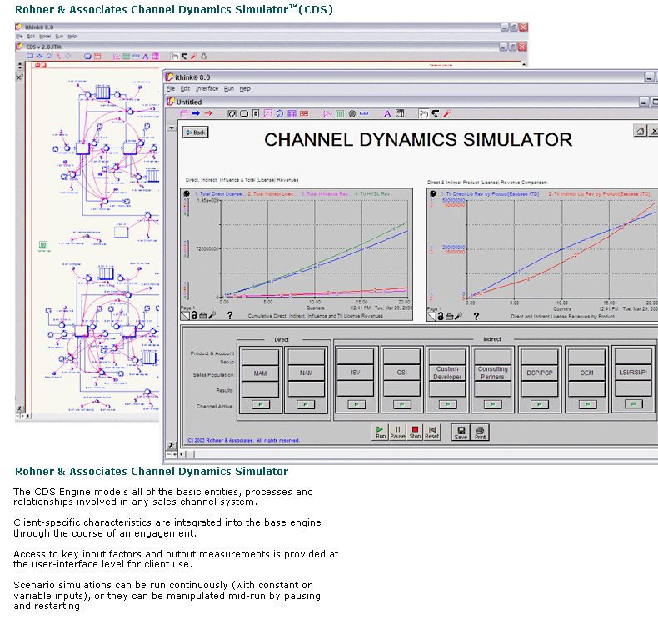Toggle Channel Active switch for Custom Developer
This screenshot has width=658, height=620.
(448, 404)
